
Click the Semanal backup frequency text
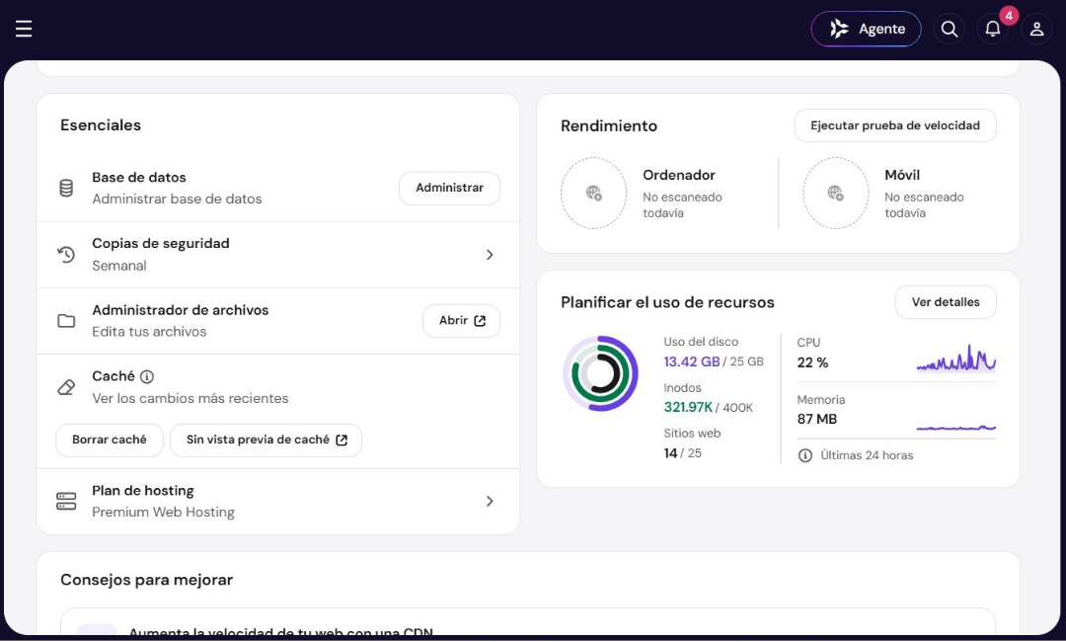tap(119, 266)
